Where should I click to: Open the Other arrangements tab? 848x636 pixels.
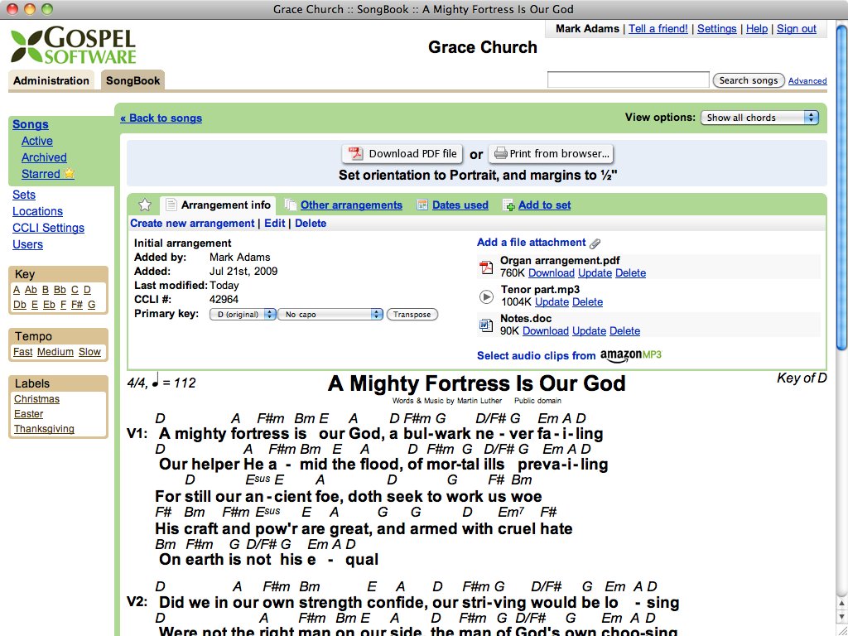(351, 205)
